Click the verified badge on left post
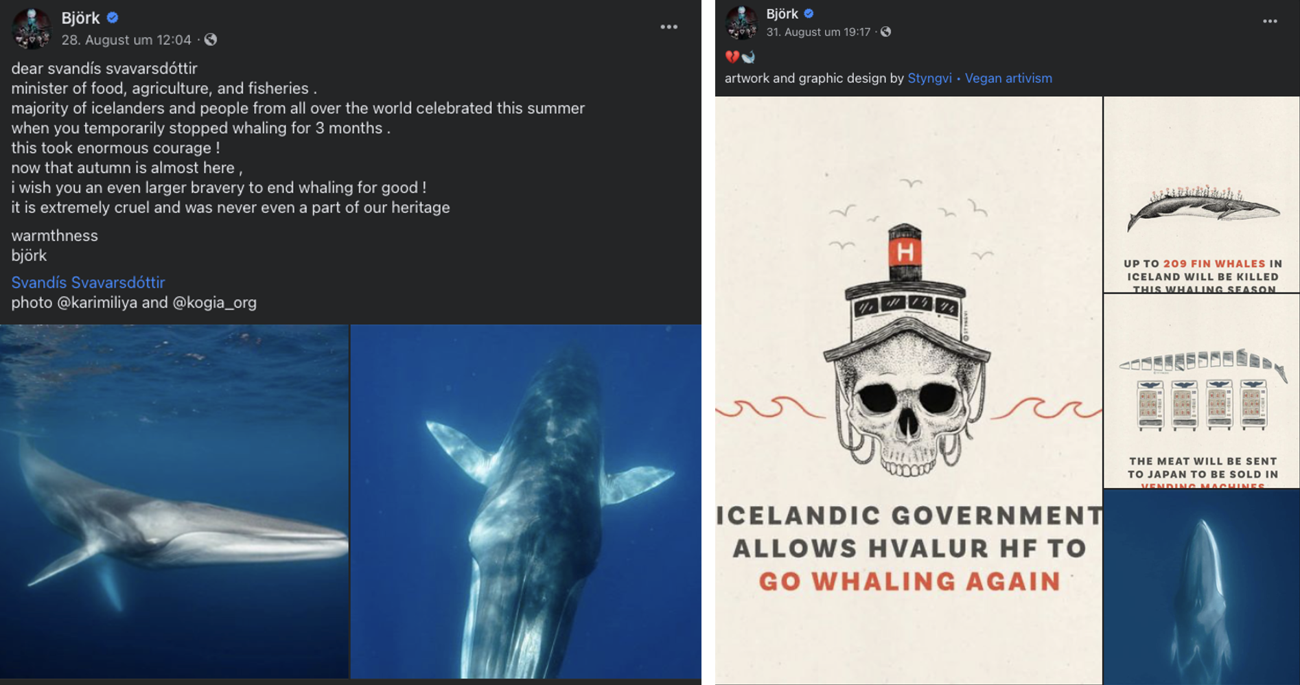This screenshot has height=685, width=1300. (x=113, y=18)
